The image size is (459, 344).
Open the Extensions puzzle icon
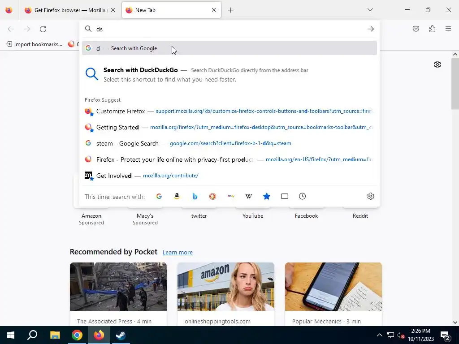pos(432,29)
